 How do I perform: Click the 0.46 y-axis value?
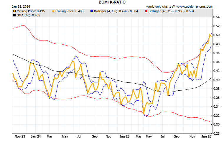217,53
